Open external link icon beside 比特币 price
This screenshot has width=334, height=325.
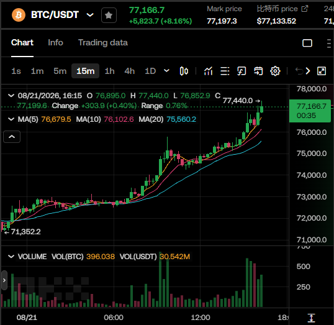(305, 9)
